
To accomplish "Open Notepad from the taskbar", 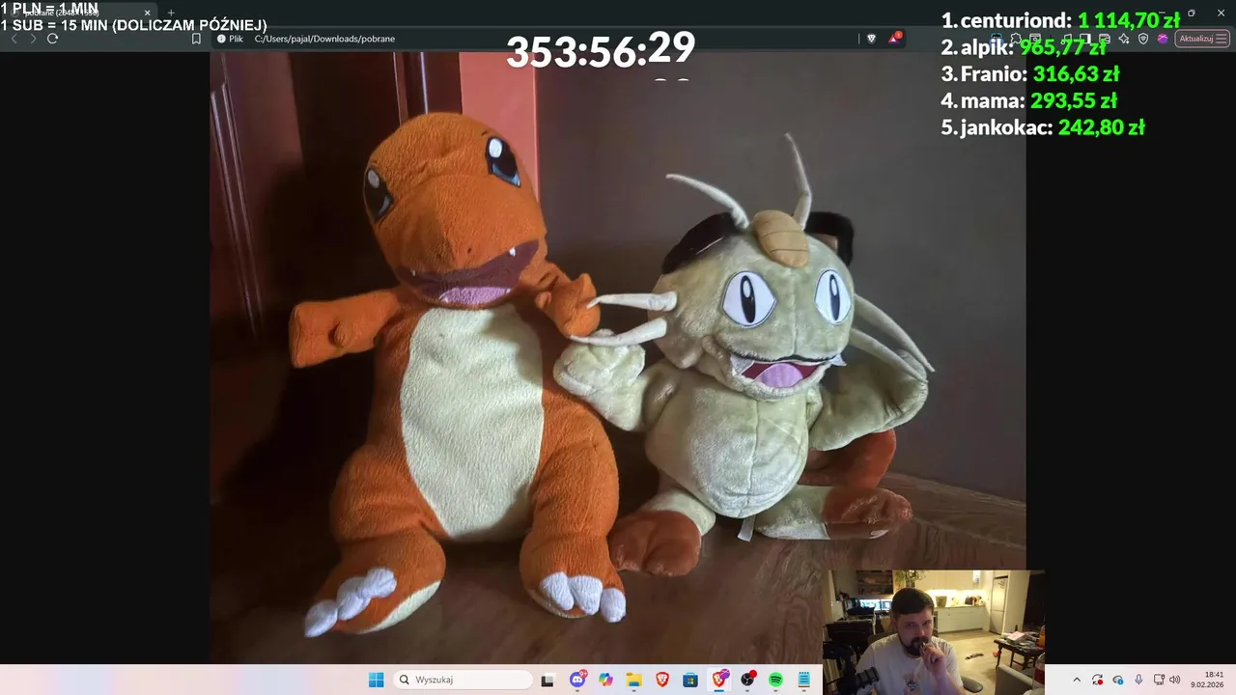I will coord(803,680).
